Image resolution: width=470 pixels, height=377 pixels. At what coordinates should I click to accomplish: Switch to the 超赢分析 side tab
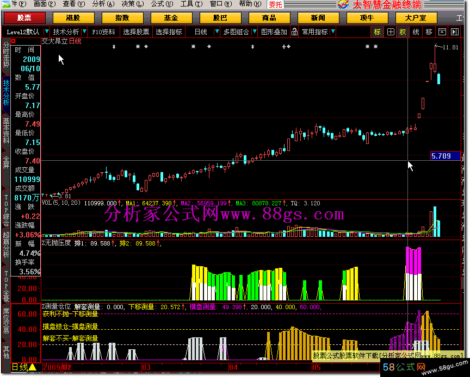pos(6,245)
